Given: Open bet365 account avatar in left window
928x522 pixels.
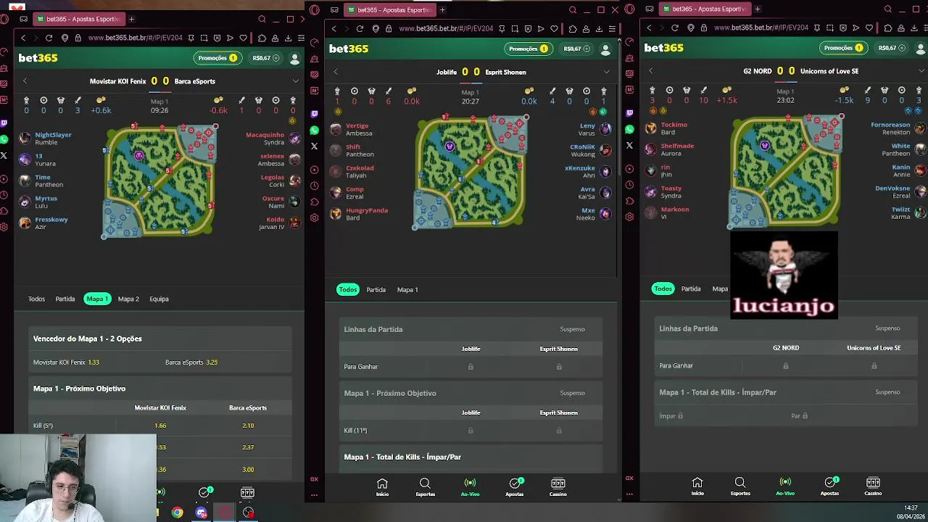Looking at the screenshot, I should coord(294,58).
